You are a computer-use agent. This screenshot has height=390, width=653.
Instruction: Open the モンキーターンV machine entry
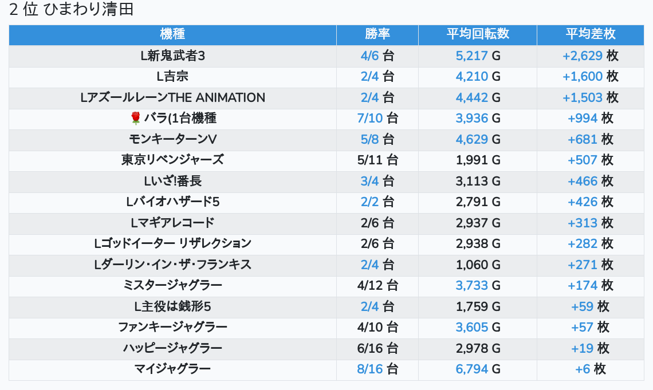click(172, 139)
